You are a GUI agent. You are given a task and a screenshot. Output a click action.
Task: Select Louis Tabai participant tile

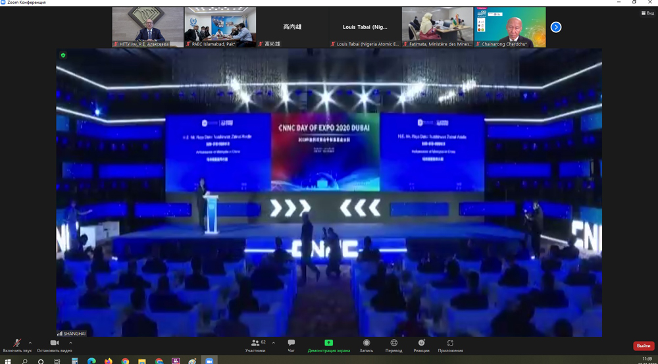pos(365,27)
